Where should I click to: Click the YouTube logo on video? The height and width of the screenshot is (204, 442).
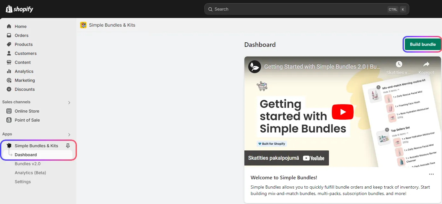314,158
